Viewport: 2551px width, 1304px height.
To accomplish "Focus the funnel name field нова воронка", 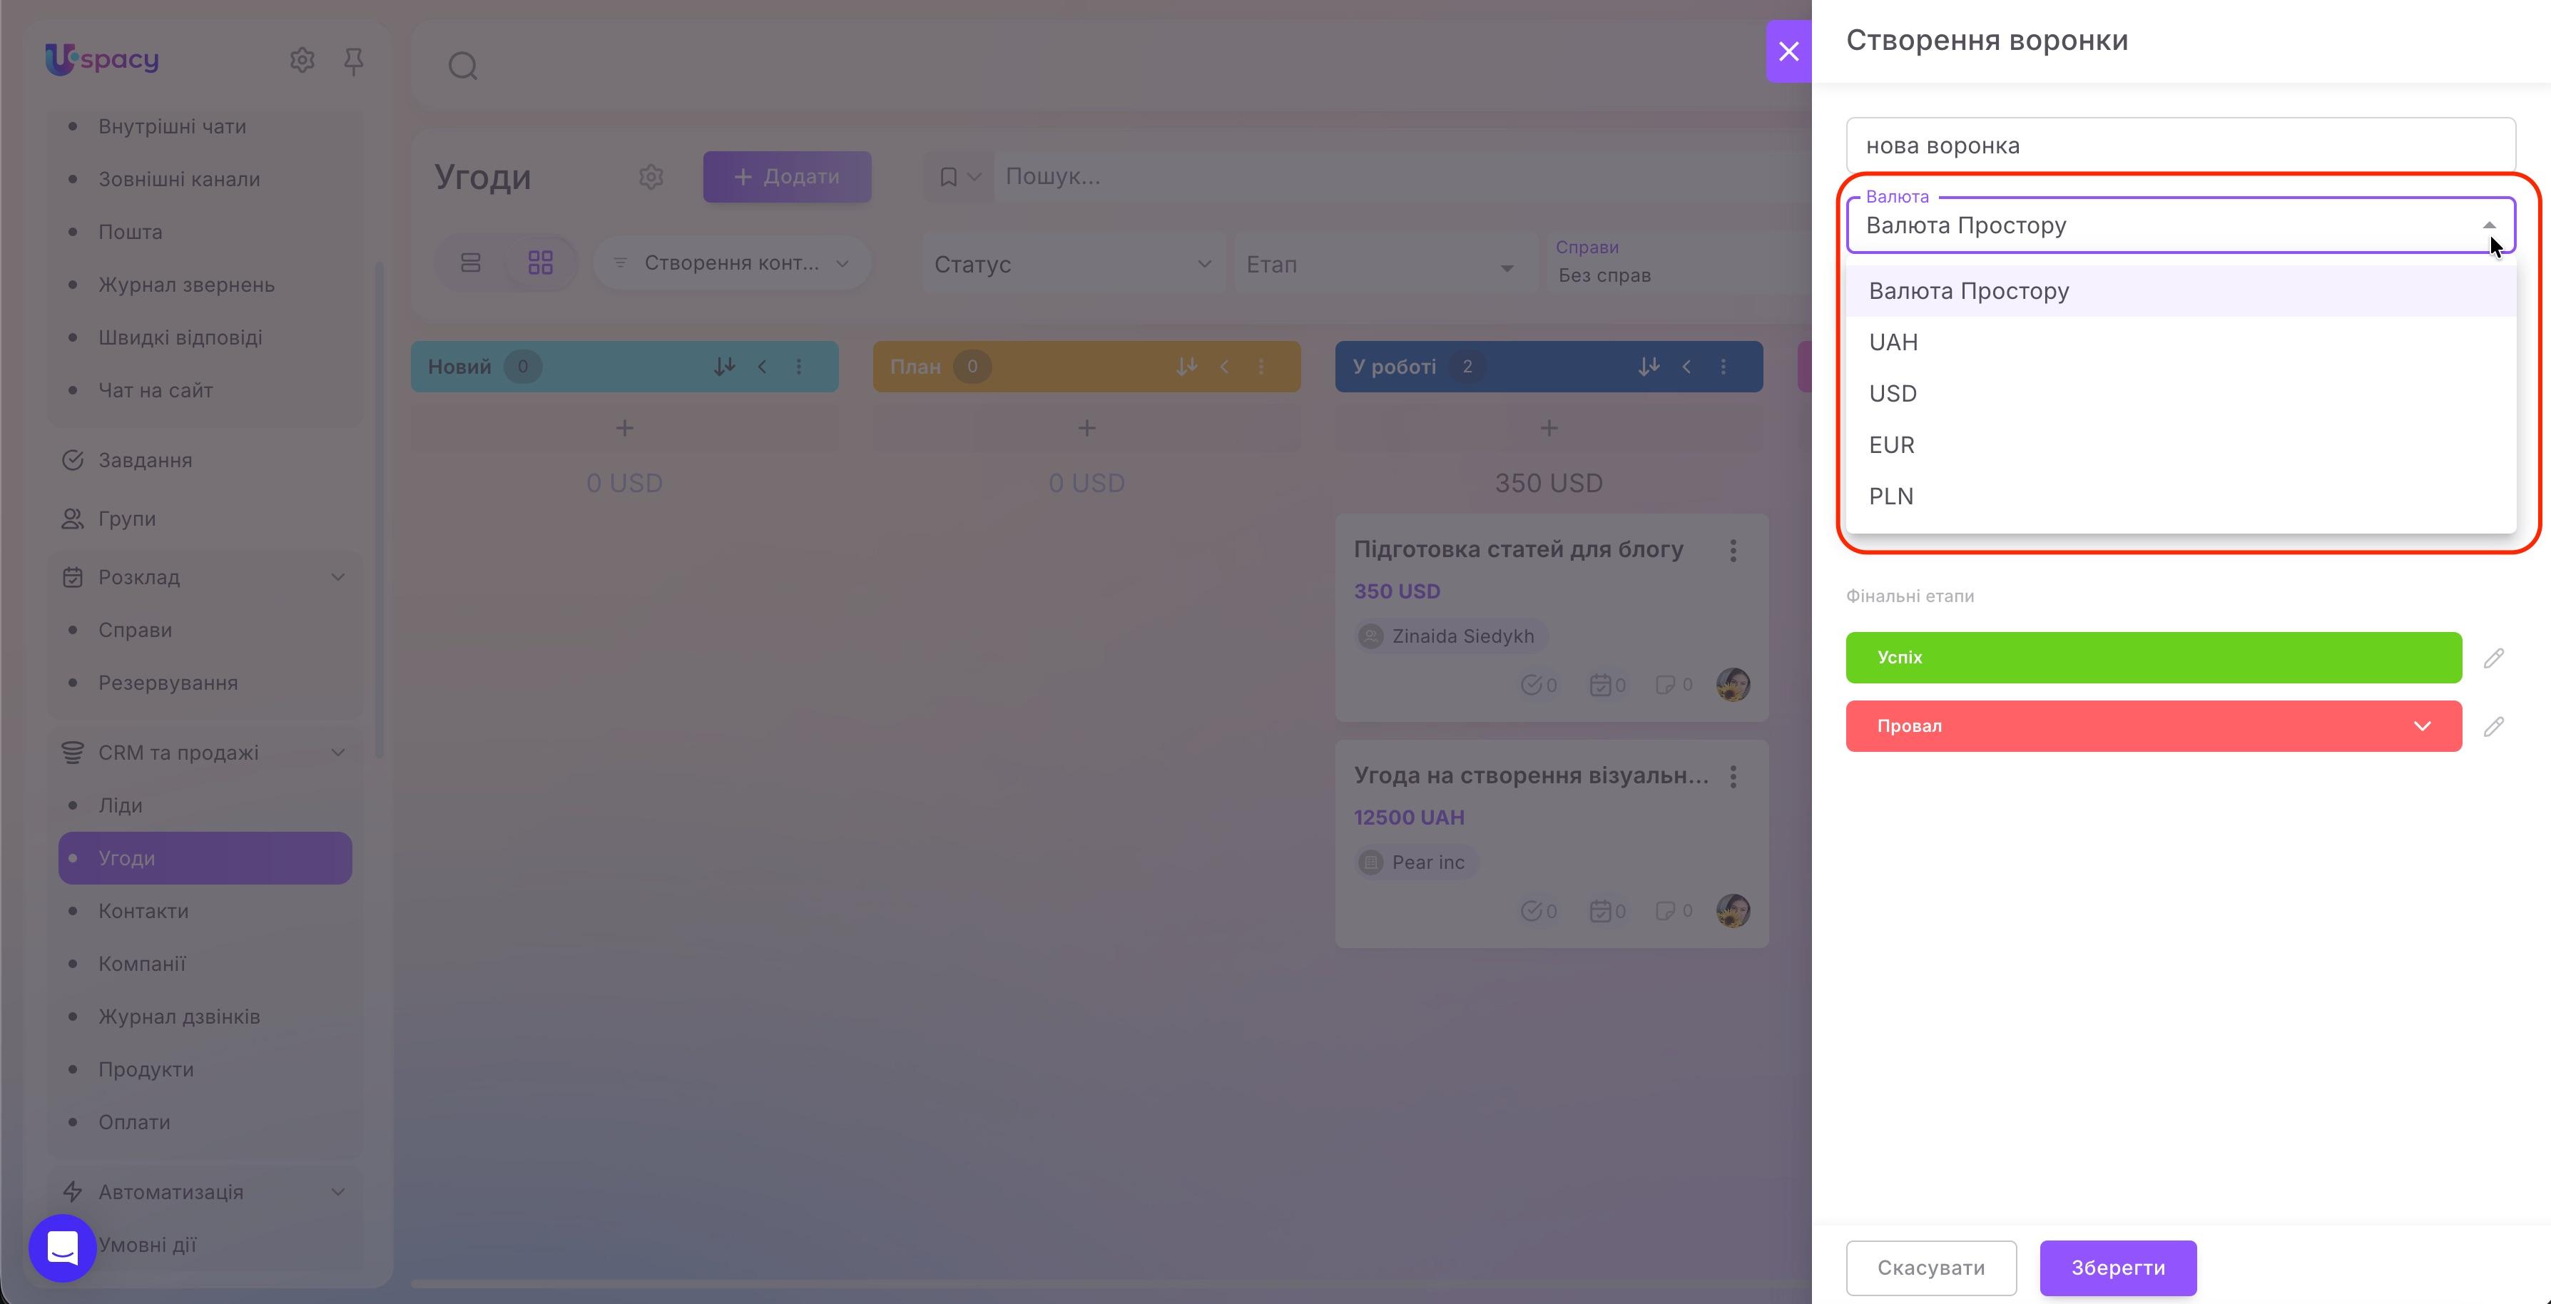I will pos(2181,146).
